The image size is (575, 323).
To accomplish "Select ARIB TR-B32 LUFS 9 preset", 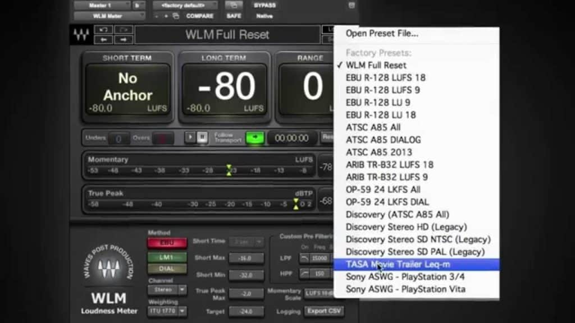I will point(417,177).
